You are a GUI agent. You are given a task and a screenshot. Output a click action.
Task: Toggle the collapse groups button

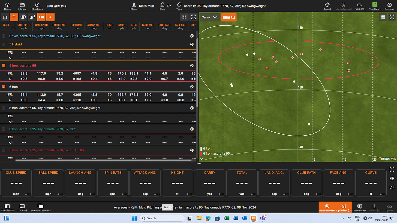coord(14,17)
